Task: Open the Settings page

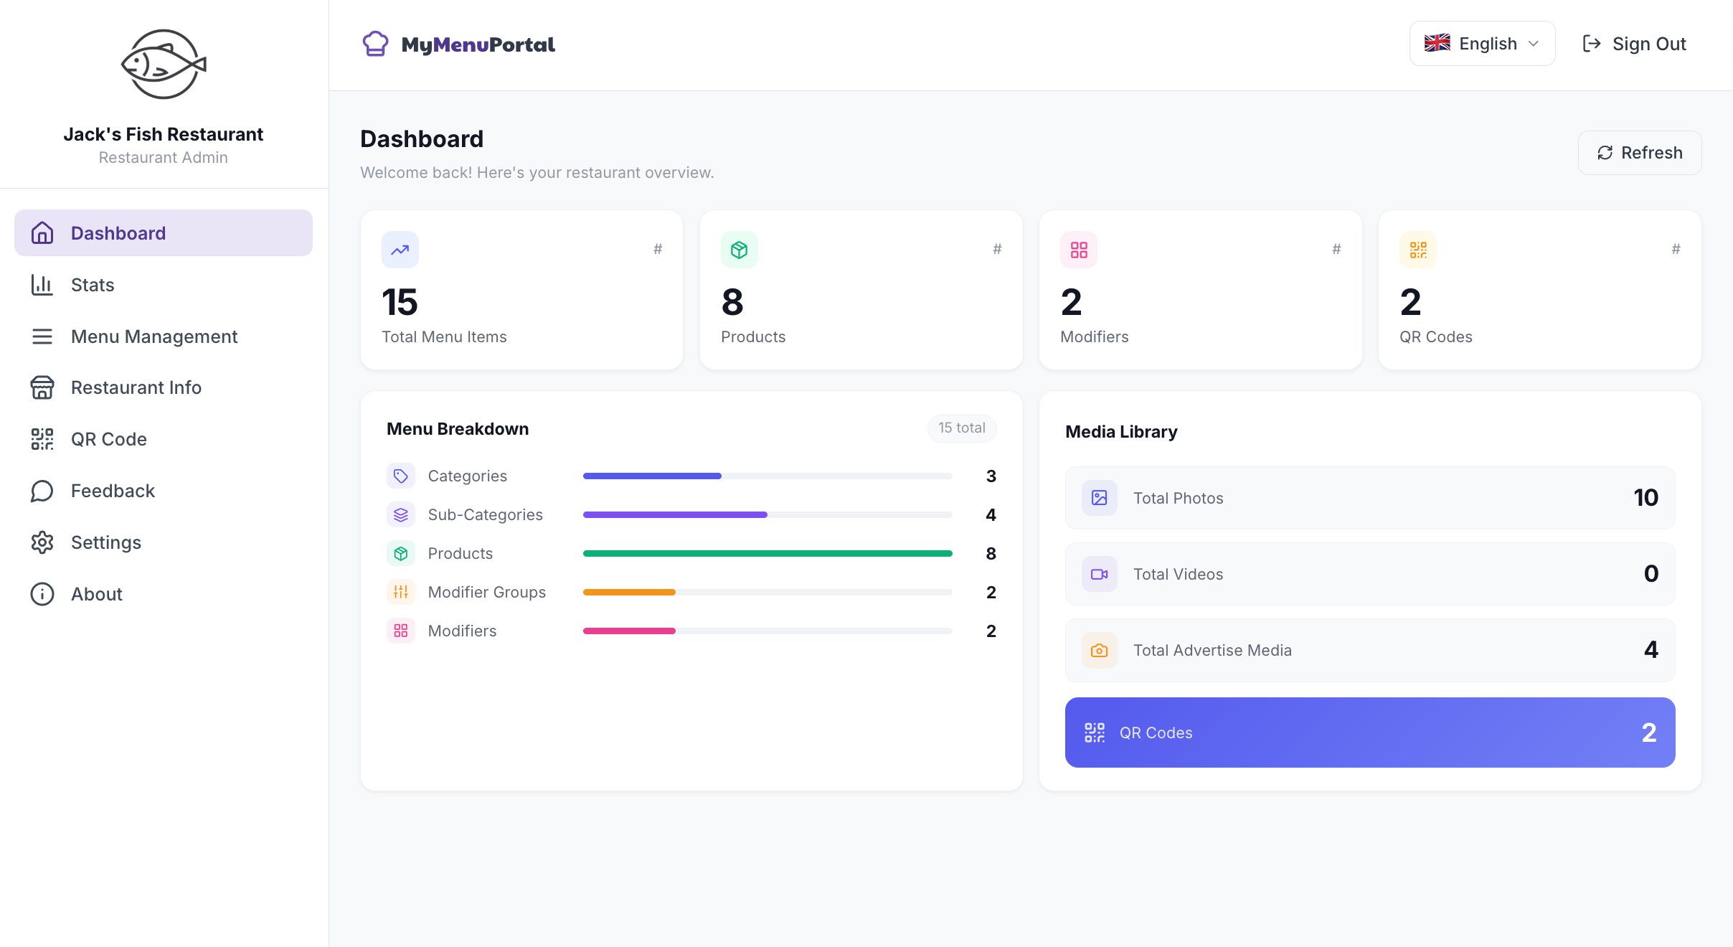Action: pyautogui.click(x=164, y=542)
